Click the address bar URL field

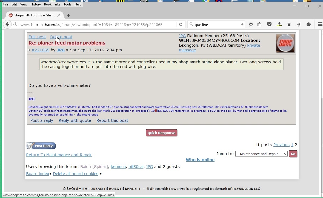(x=98, y=24)
